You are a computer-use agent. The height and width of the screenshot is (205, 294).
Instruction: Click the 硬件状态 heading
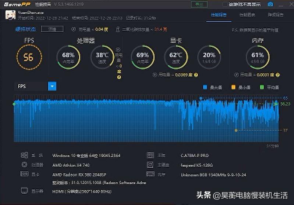pyautogui.click(x=25, y=29)
